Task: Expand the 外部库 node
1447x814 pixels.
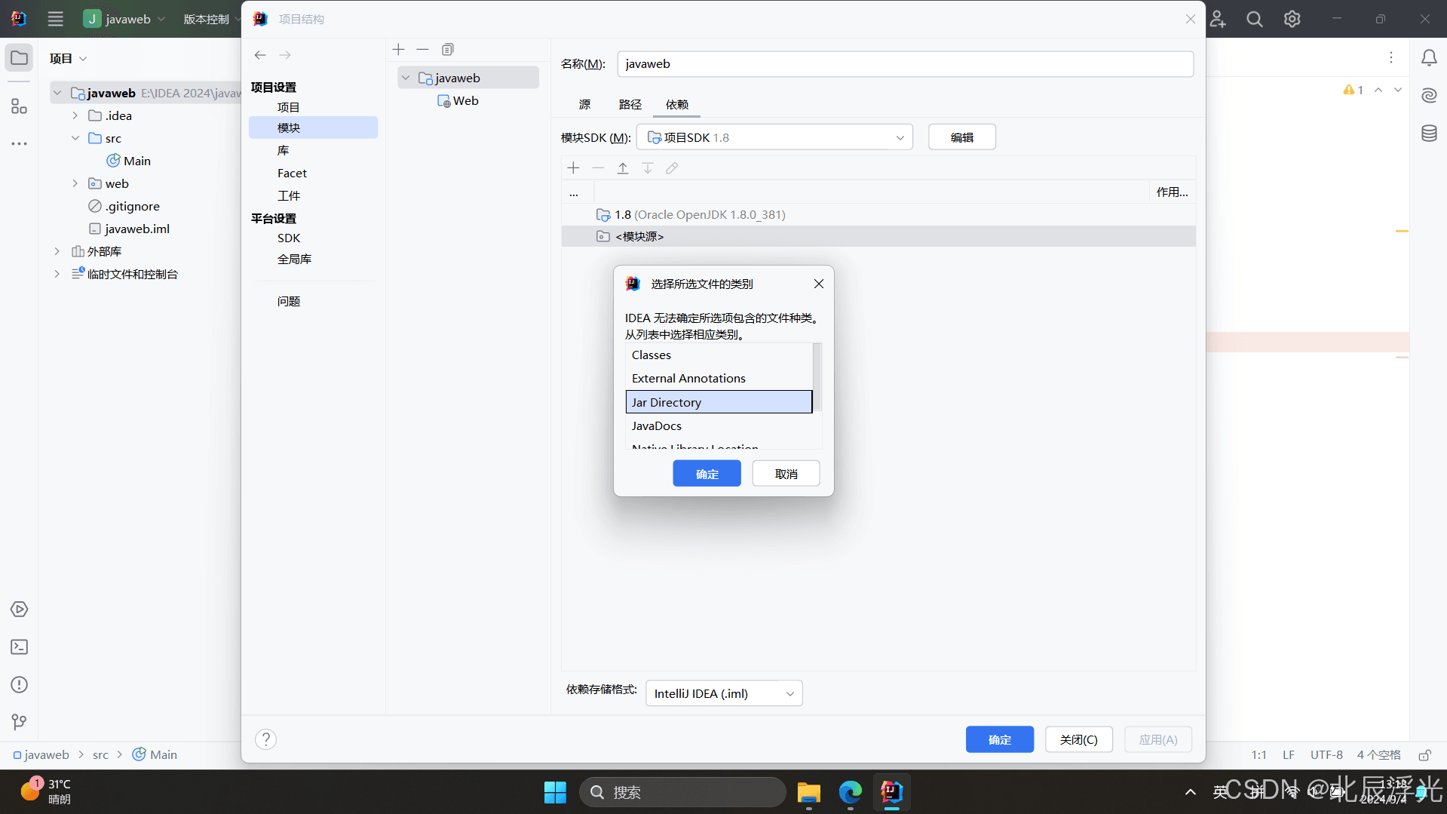Action: (x=57, y=251)
